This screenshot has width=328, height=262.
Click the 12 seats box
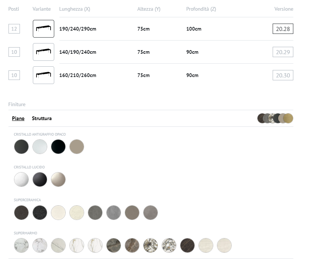pos(14,29)
